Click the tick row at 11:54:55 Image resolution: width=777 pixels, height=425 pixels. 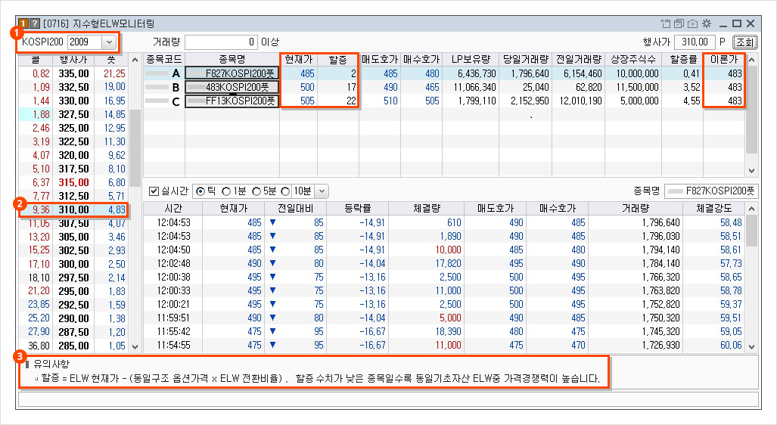click(444, 346)
